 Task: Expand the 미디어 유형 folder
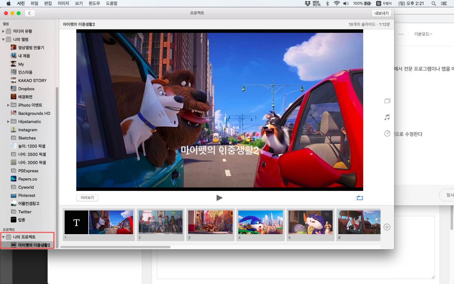(x=3, y=31)
